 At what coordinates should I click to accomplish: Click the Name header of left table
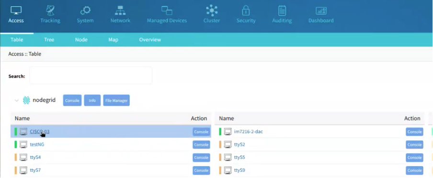(x=22, y=118)
